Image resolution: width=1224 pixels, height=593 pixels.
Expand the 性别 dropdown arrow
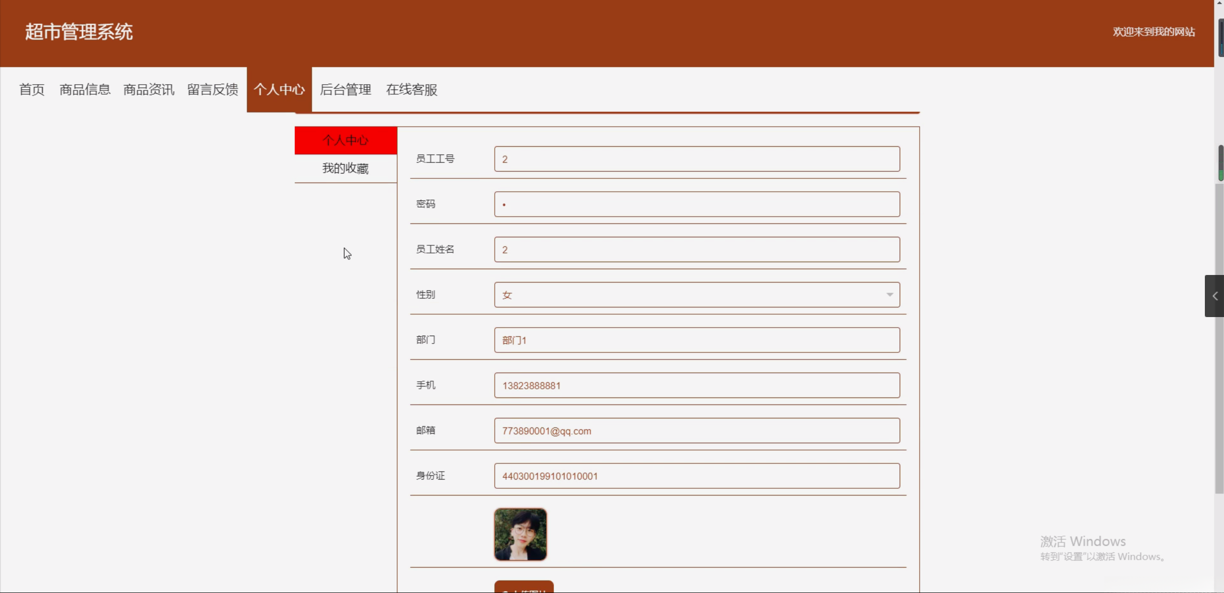[889, 295]
